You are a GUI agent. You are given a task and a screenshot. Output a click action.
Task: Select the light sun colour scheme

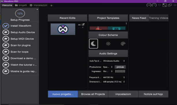click(108, 44)
